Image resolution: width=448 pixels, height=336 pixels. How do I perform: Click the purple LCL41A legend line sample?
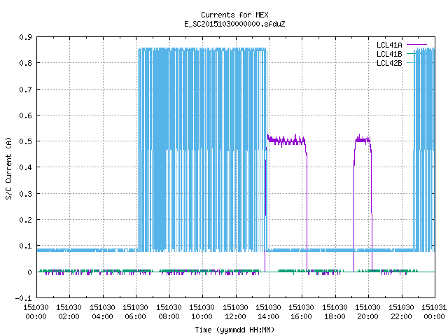pyautogui.click(x=416, y=45)
